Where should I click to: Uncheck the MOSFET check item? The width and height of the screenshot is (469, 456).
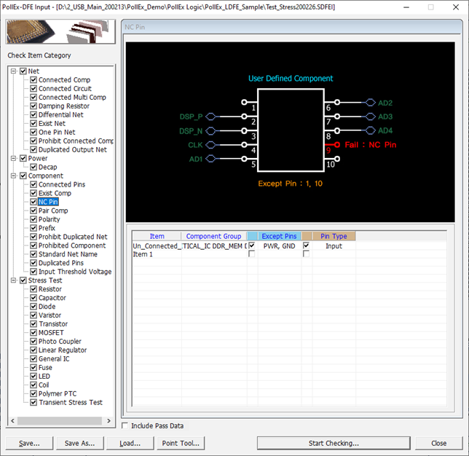pos(33,333)
